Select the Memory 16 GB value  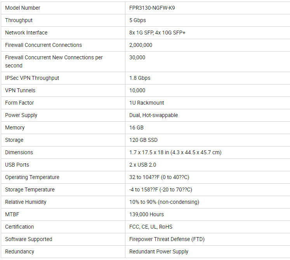click(x=137, y=127)
